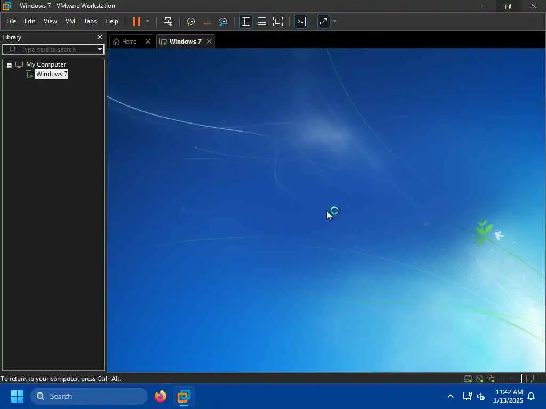The width and height of the screenshot is (546, 409).
Task: Enter full screen mode icon
Action: pyautogui.click(x=277, y=21)
